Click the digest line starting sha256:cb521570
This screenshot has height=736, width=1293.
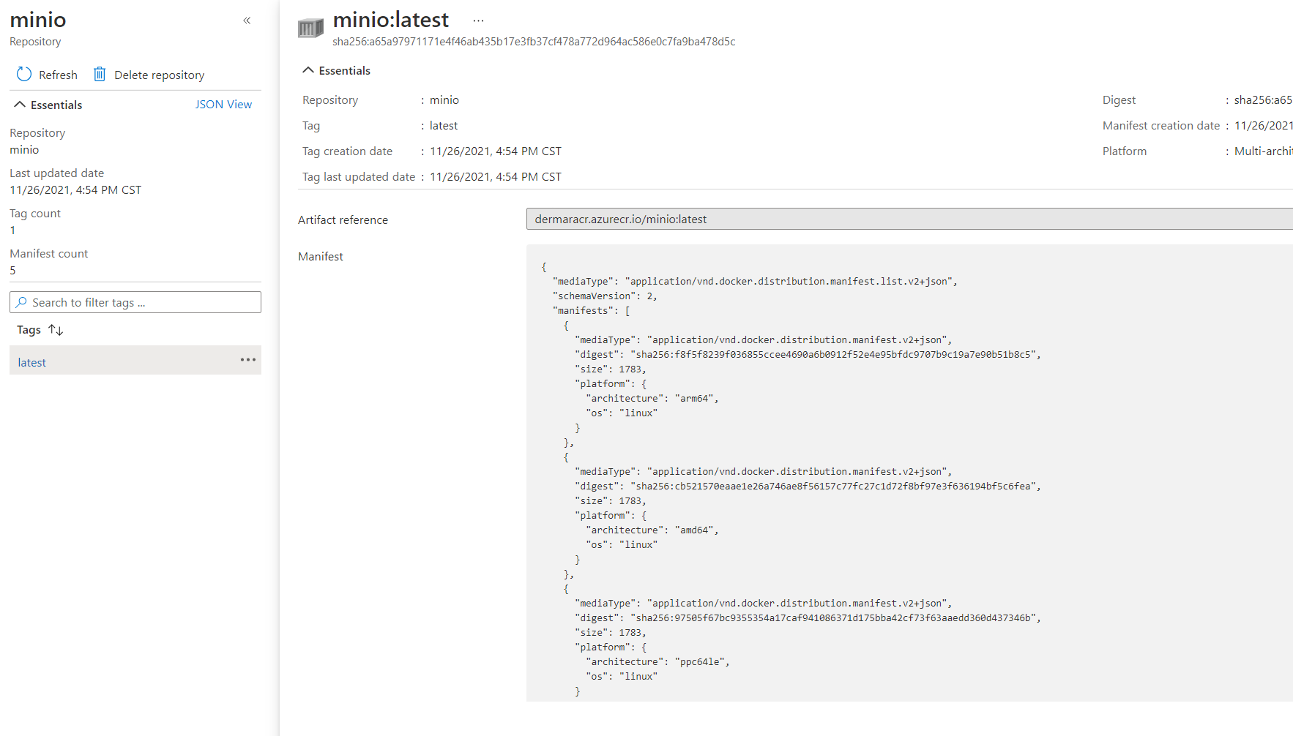pos(808,487)
